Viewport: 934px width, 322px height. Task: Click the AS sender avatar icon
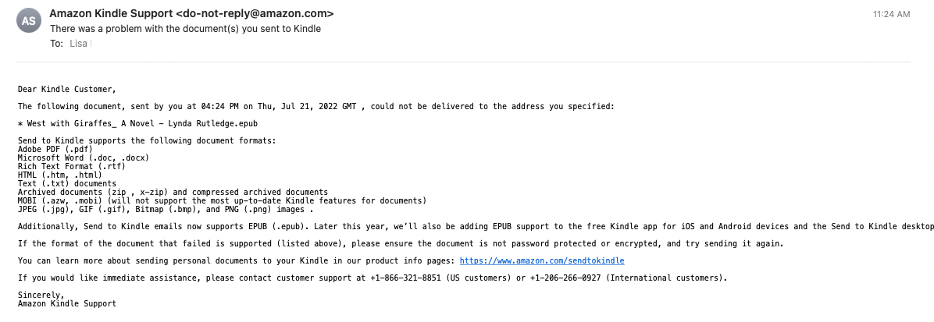pyautogui.click(x=29, y=21)
